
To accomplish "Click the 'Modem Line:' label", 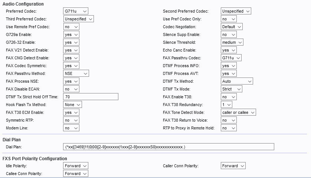I will click(x=17, y=128).
